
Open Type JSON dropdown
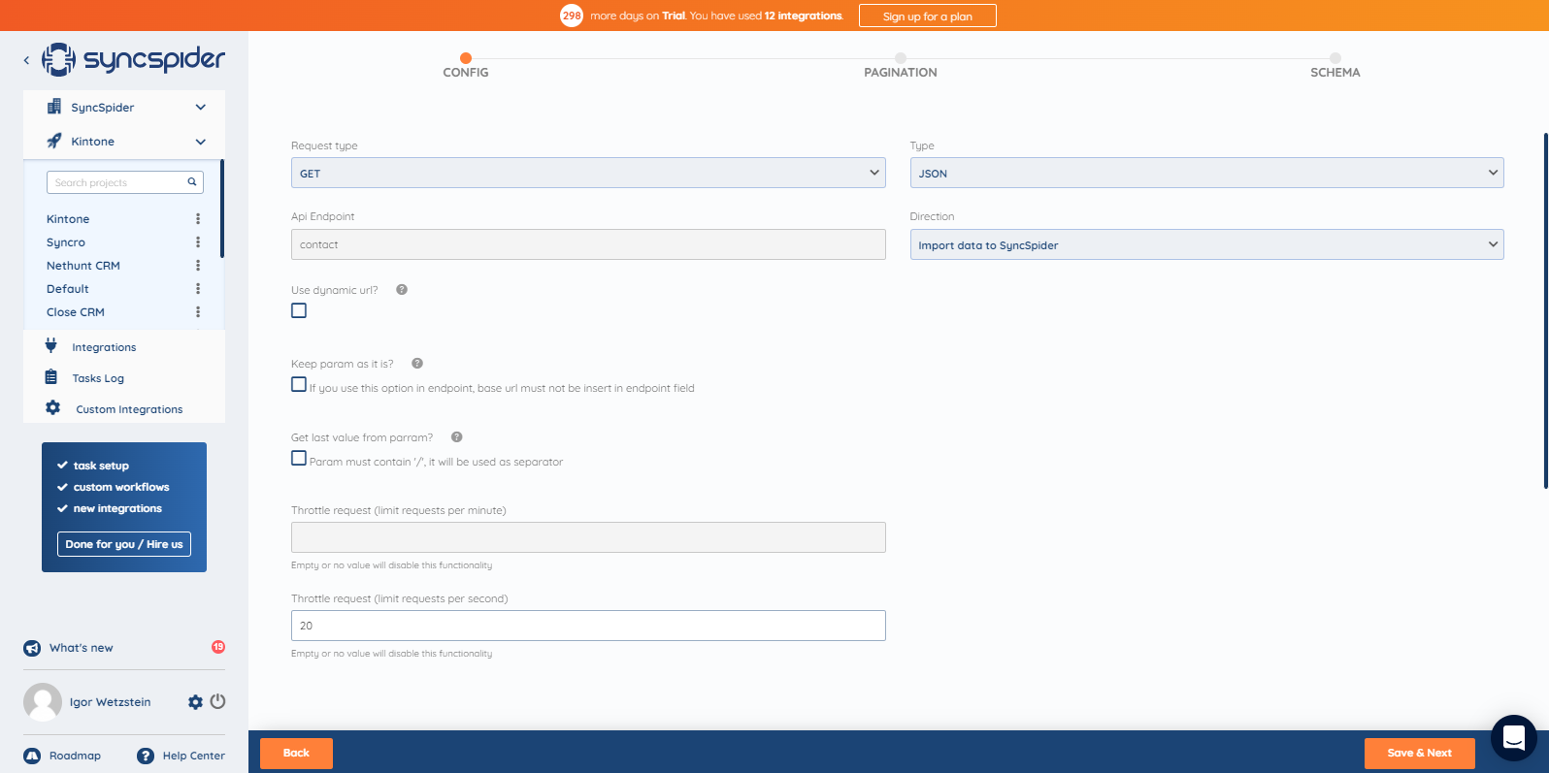point(1206,173)
